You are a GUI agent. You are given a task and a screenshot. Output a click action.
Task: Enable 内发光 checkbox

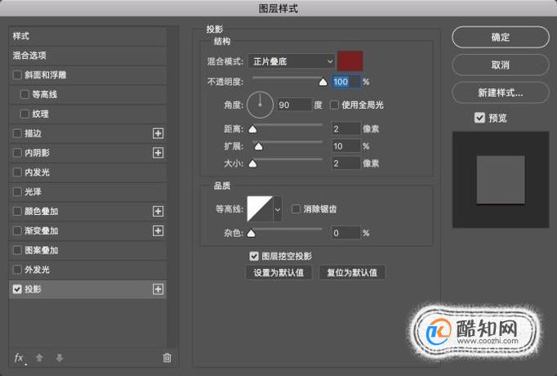tap(17, 172)
